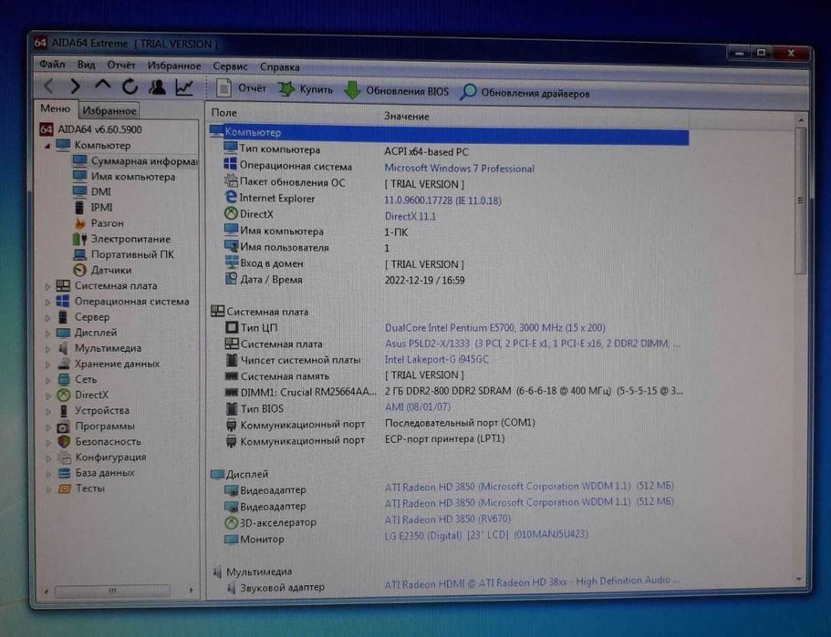Open the LG E2350 monitor link

pos(486,535)
